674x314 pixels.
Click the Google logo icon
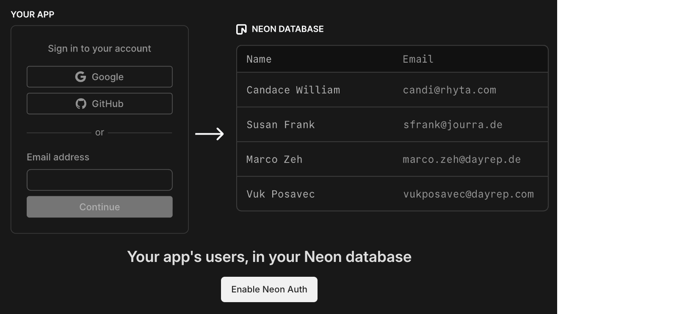pyautogui.click(x=81, y=77)
